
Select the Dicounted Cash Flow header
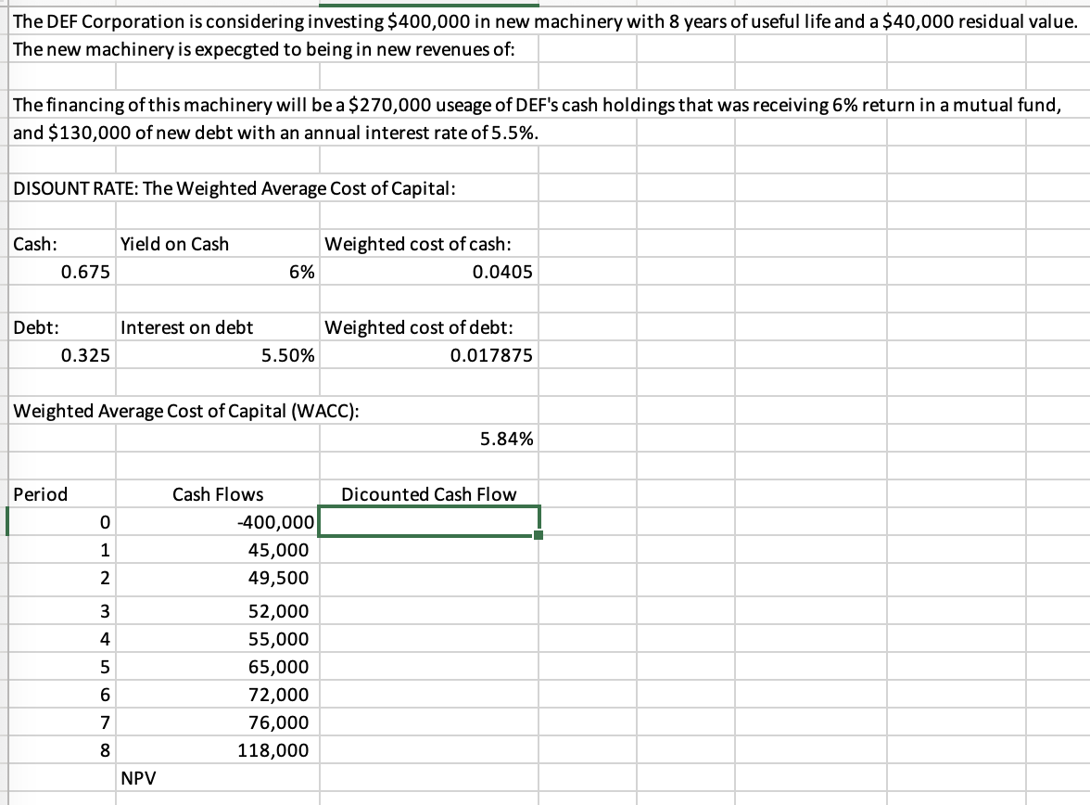[x=429, y=494]
